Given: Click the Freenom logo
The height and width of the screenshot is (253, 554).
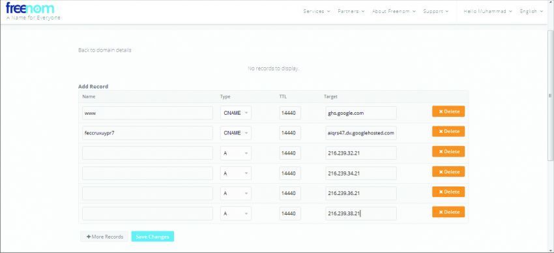Looking at the screenshot, I should click(x=30, y=8).
